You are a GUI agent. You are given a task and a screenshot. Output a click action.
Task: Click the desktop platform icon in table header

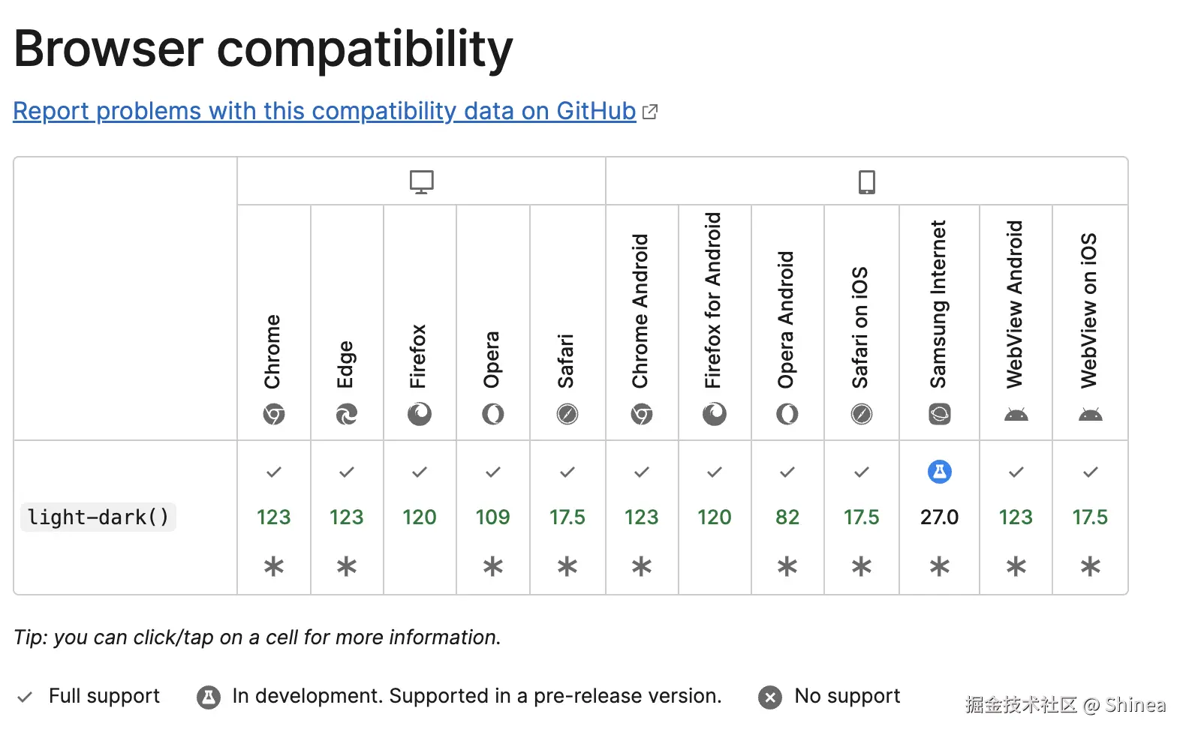pyautogui.click(x=421, y=181)
